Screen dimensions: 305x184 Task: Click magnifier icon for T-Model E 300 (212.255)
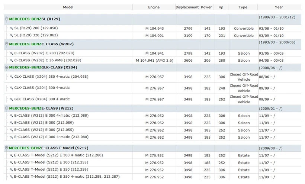click(x=11, y=162)
